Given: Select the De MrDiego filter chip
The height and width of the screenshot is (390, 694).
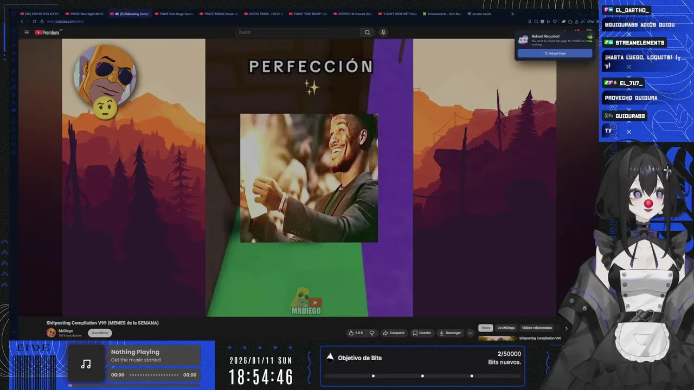Looking at the screenshot, I should (506, 328).
